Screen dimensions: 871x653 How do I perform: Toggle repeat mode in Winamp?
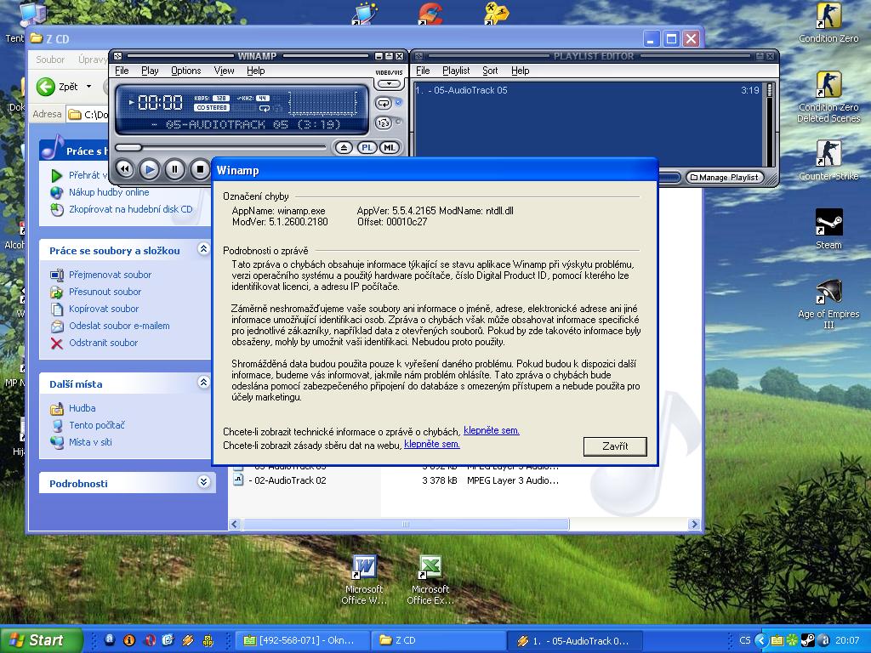[384, 103]
